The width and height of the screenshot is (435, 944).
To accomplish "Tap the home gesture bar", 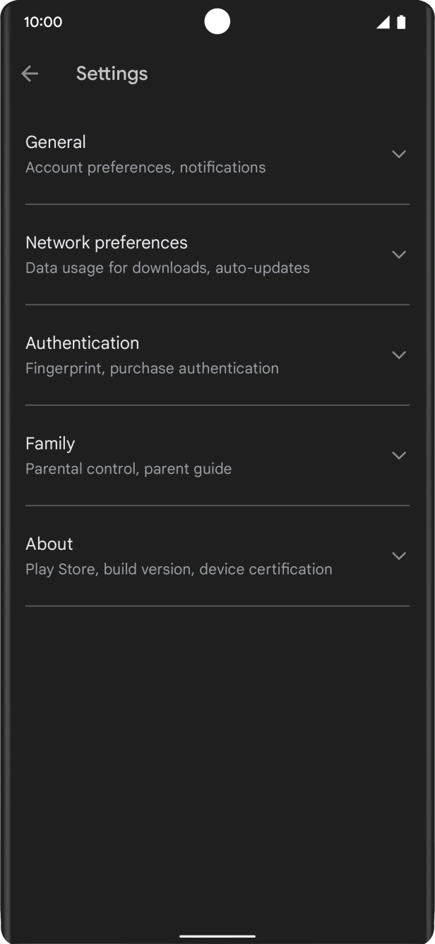I will (218, 936).
